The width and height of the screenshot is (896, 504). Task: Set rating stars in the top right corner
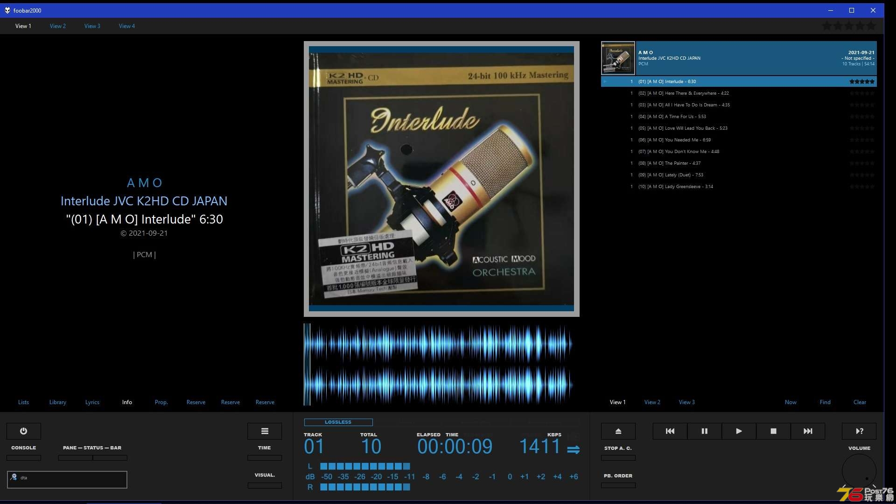tap(849, 26)
